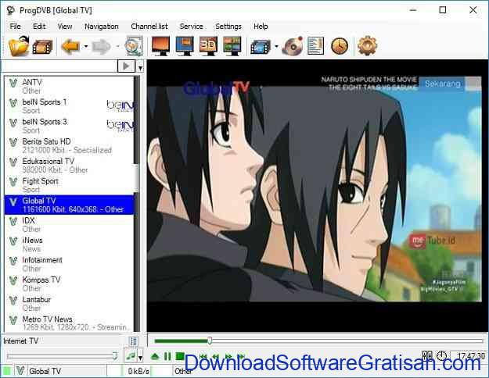This screenshot has height=378, width=489.
Task: Click the play button beside search field
Action: pos(126,66)
